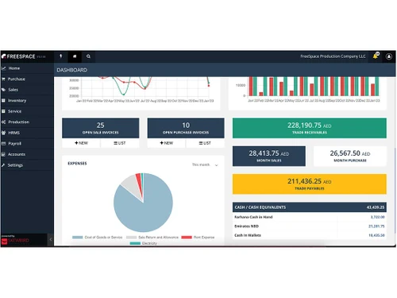Open the HRMS menu item
The width and height of the screenshot is (397, 298).
pos(27,133)
